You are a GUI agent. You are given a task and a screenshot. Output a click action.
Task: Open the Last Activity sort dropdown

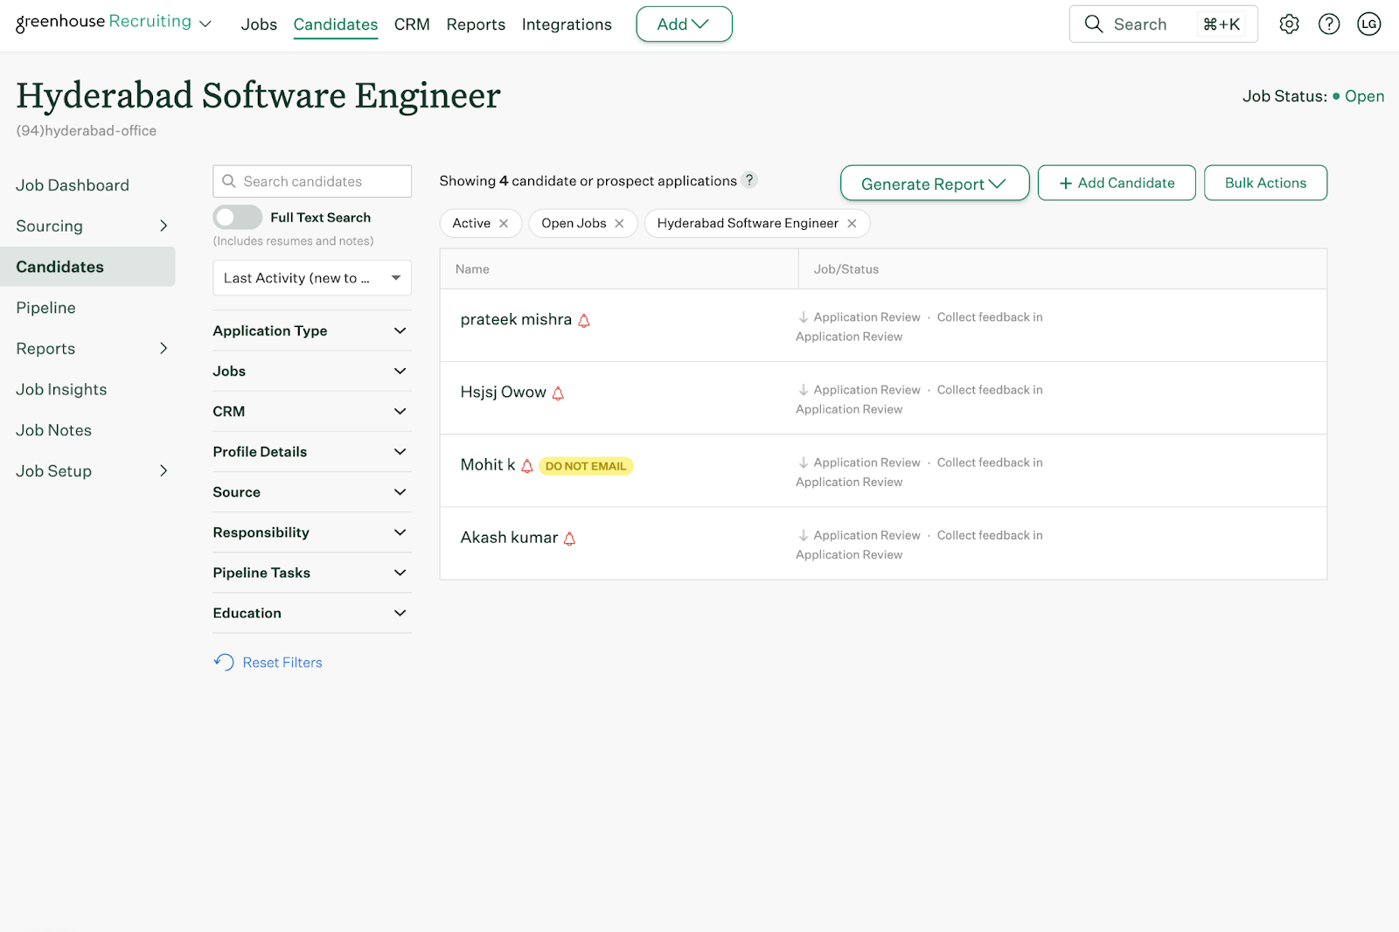click(311, 278)
